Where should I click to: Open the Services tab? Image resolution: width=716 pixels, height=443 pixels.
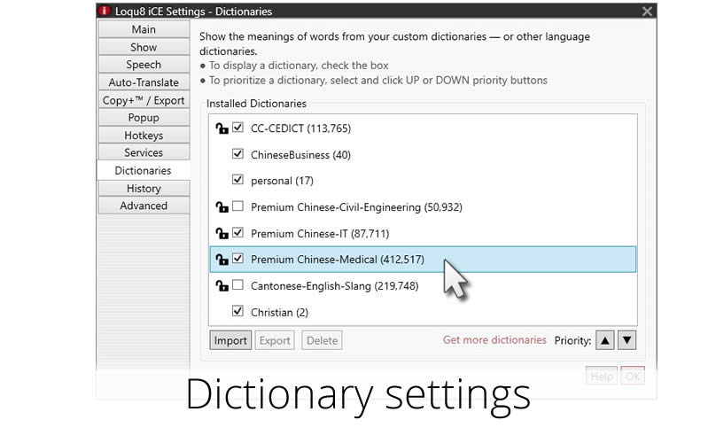point(144,152)
